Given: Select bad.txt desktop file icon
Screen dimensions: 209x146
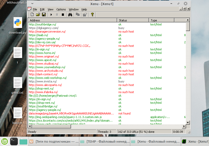Looking at the screenshot, I should (18, 116).
